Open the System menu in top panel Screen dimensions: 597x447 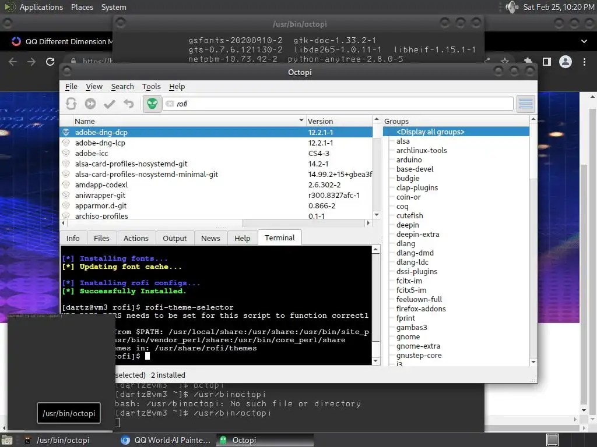click(x=114, y=7)
